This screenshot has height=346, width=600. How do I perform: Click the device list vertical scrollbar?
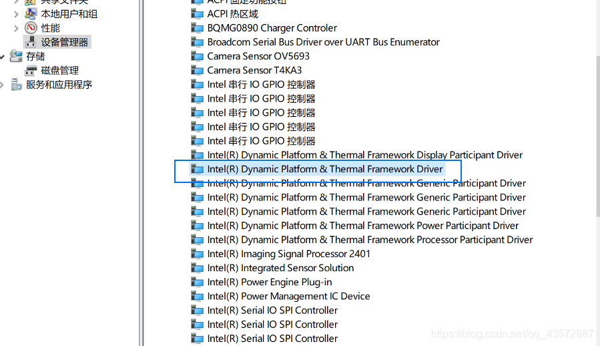pyautogui.click(x=597, y=137)
